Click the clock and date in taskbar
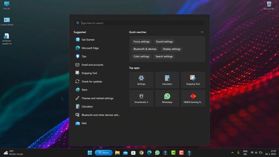The height and width of the screenshot is (157, 279). (x=271, y=153)
